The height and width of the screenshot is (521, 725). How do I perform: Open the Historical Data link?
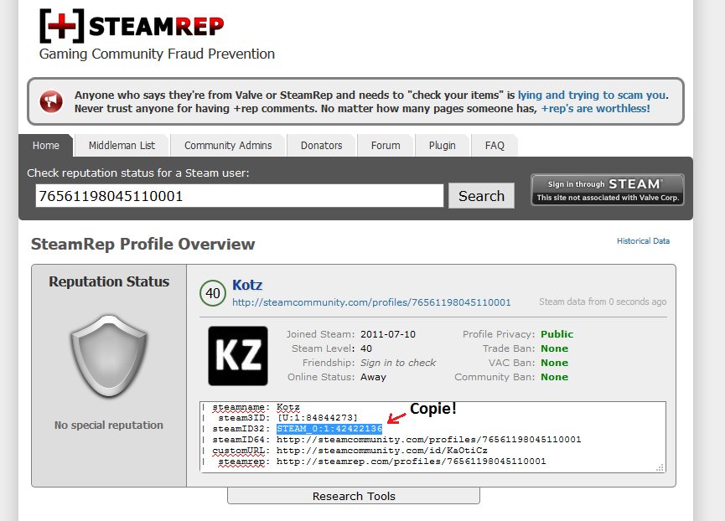pos(643,240)
